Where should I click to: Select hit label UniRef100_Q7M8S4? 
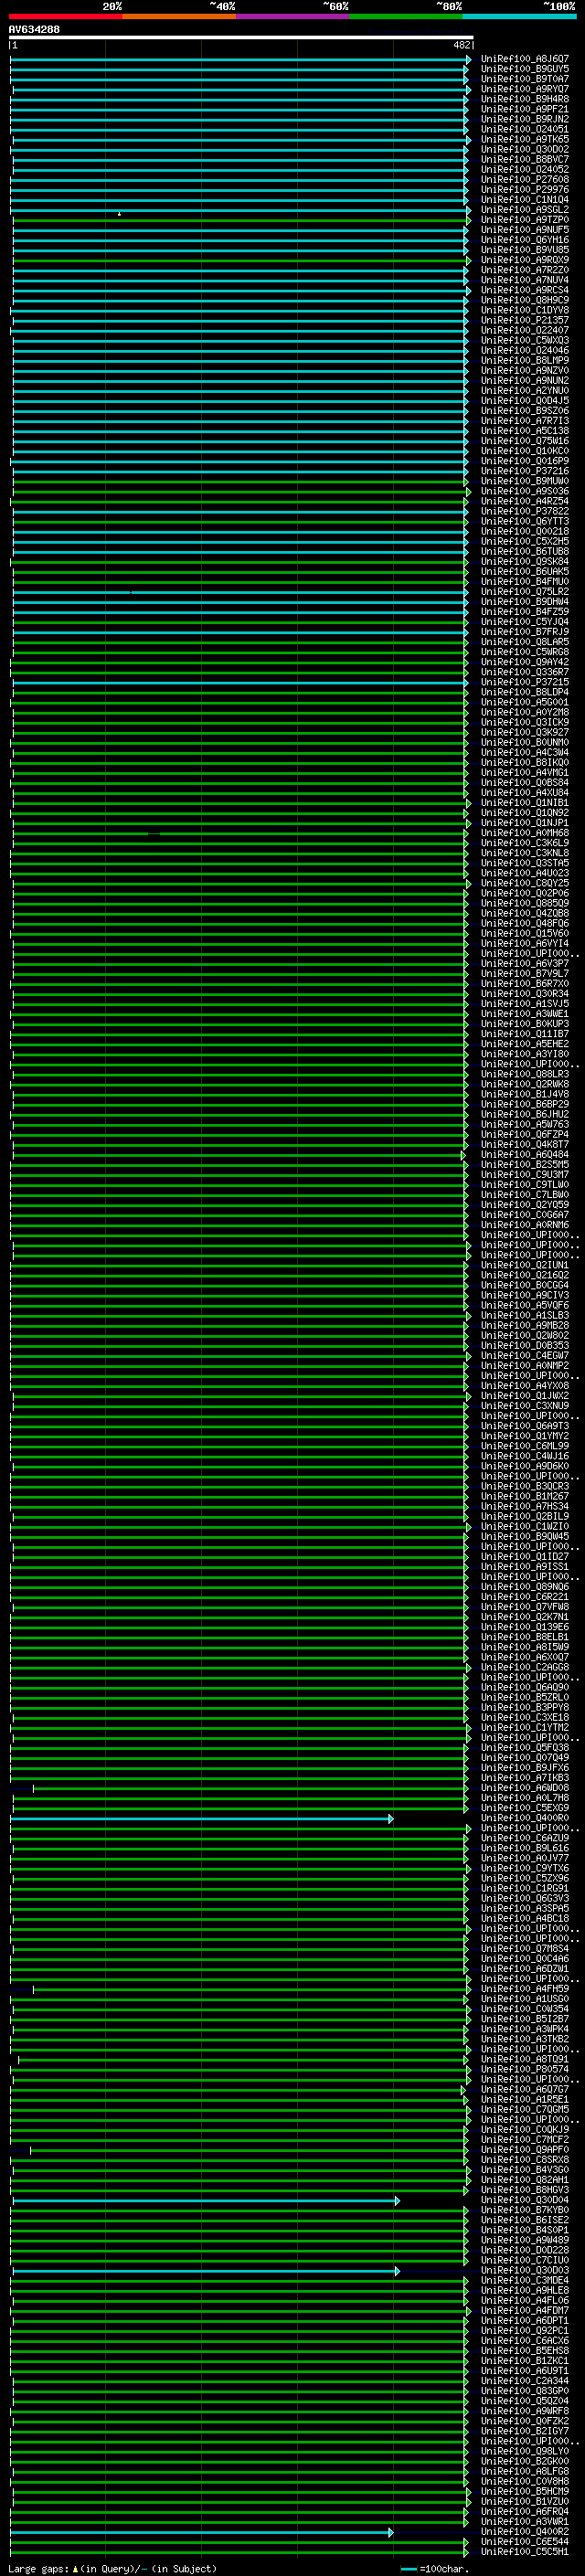coord(525,1949)
